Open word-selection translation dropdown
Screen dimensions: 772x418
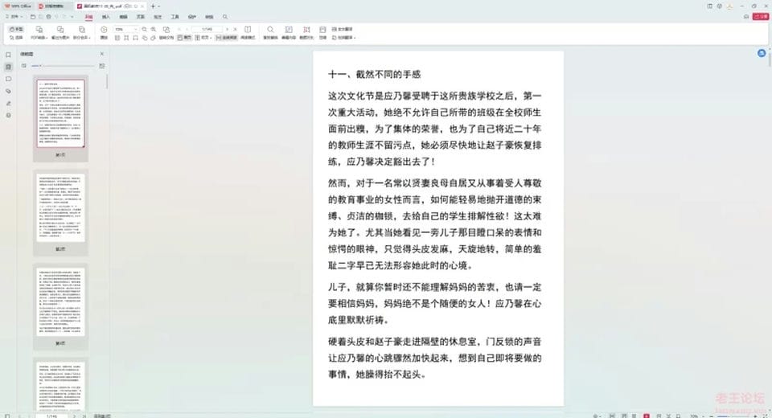pyautogui.click(x=343, y=38)
